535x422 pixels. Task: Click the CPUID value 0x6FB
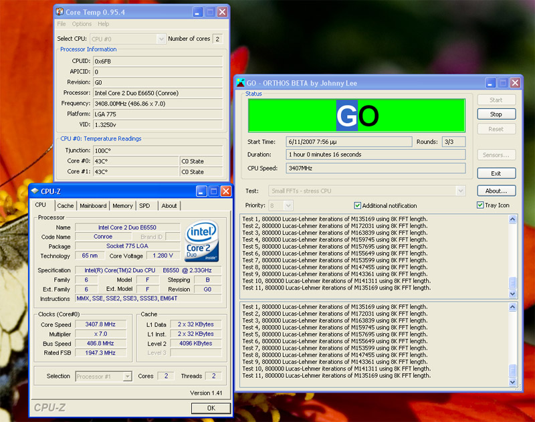pos(158,62)
